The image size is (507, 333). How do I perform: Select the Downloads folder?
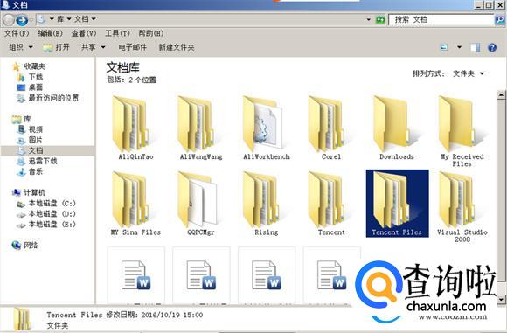click(x=396, y=128)
